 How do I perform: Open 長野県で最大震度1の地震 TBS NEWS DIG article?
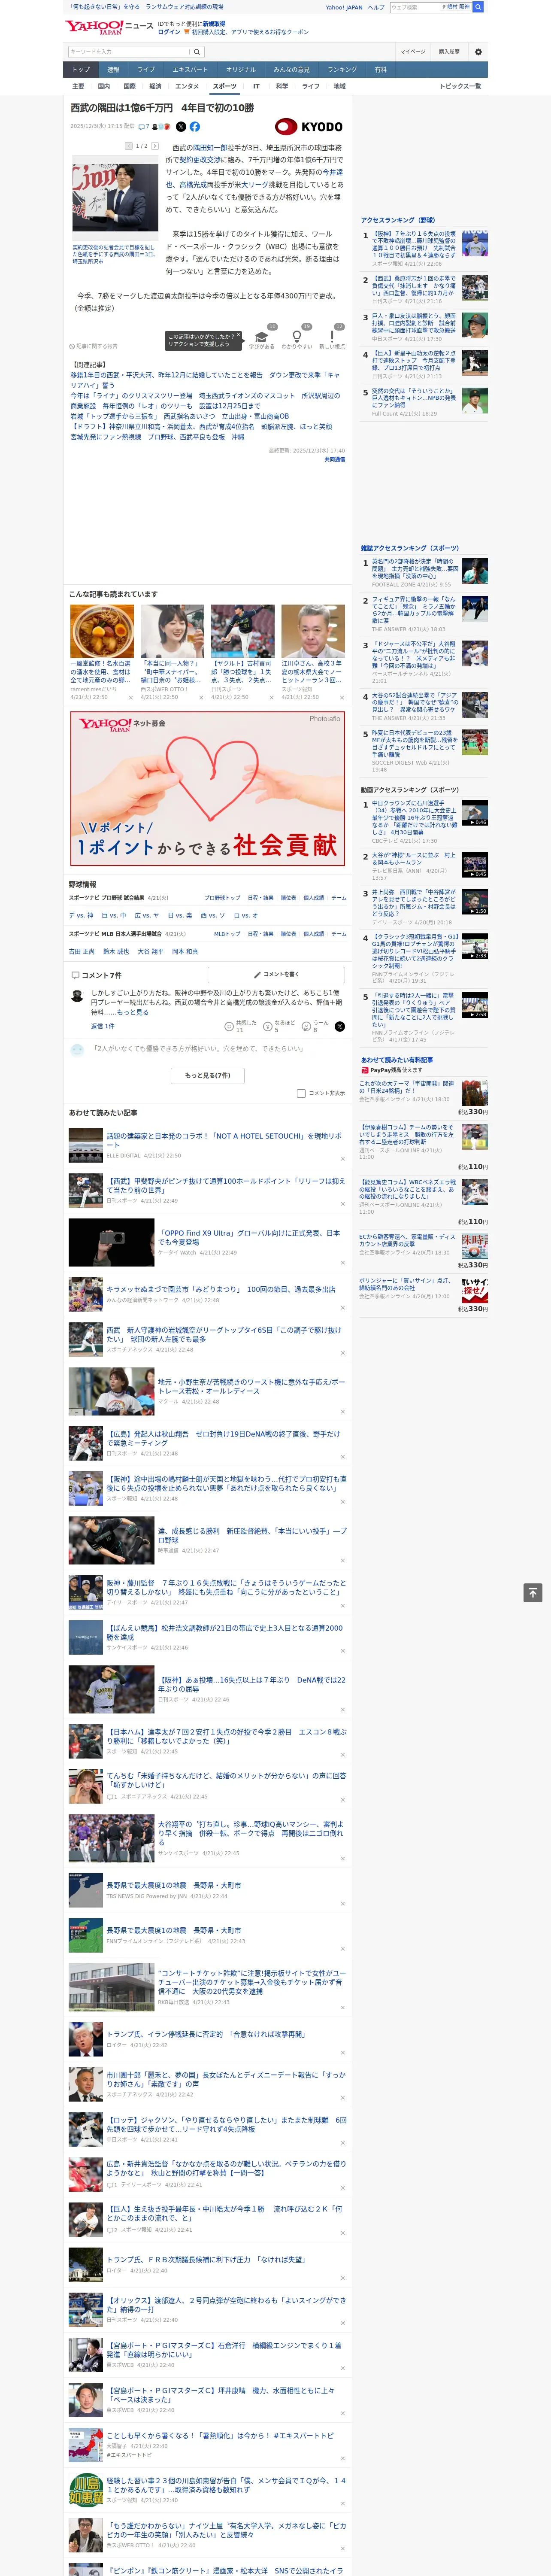click(174, 1885)
